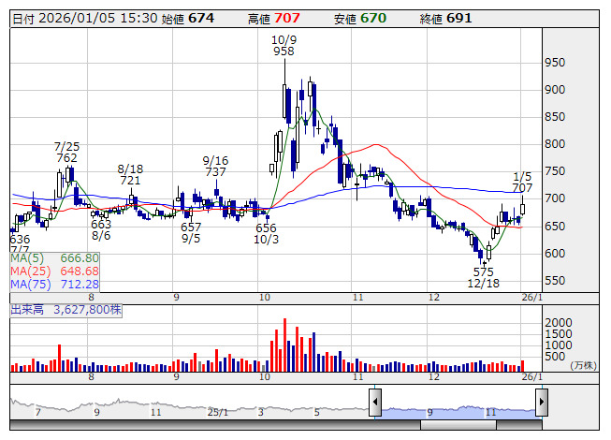Click the 9/16 marker labeled 737

215,167
